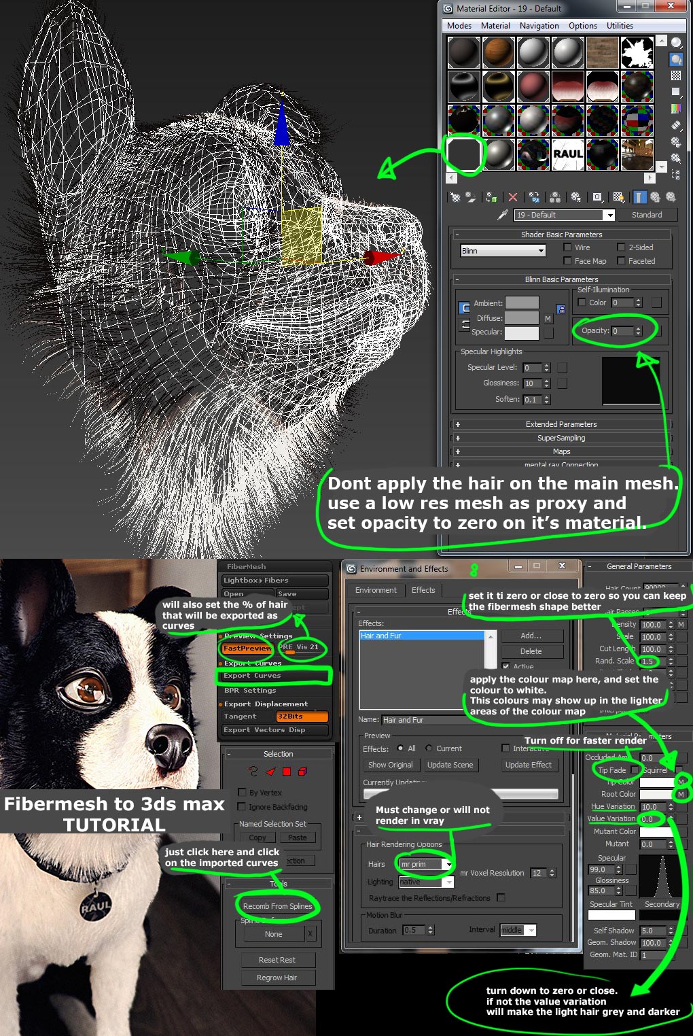Open Modes menu in Material Editor
The height and width of the screenshot is (1036, 693).
(x=459, y=26)
